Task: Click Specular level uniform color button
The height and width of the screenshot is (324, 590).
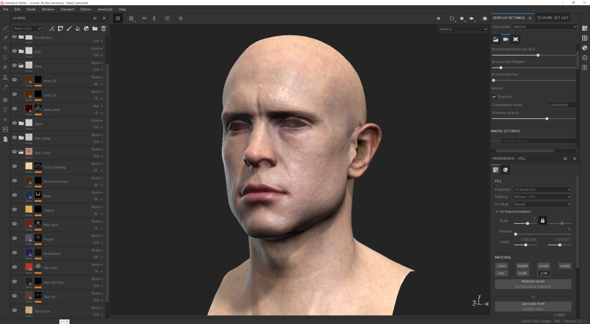Action: tap(533, 306)
